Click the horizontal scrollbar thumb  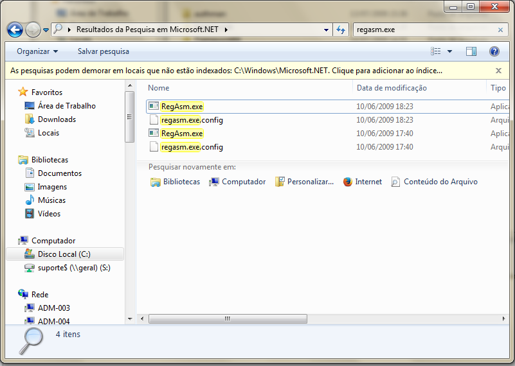228,318
